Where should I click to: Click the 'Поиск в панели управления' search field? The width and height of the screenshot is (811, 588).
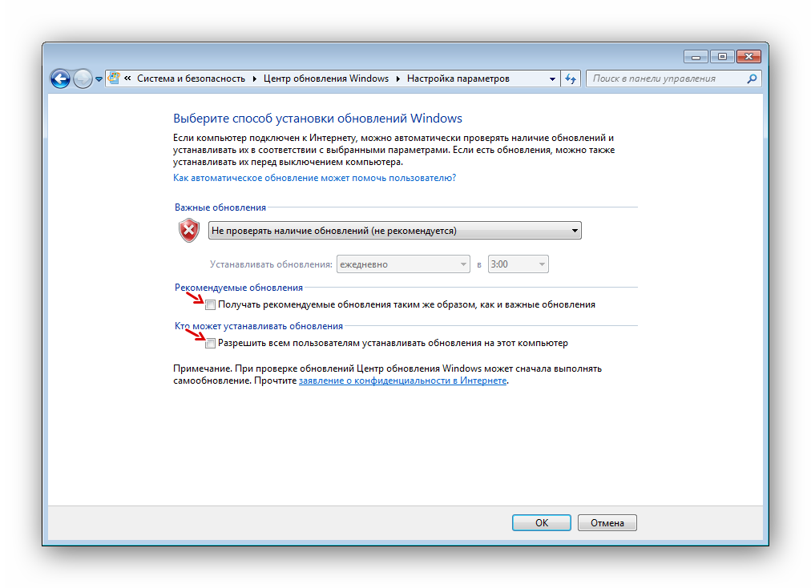click(665, 79)
